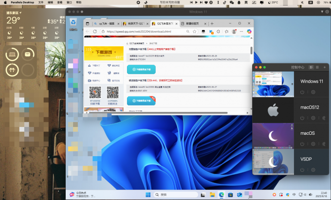This screenshot has height=200, width=331.
Task: Open Windows 11 VM title bar dropdown arrow
Action: click(x=322, y=12)
